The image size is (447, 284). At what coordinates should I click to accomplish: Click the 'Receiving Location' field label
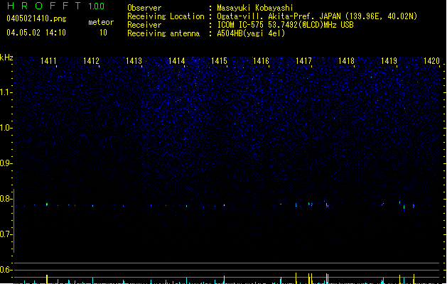coord(166,16)
